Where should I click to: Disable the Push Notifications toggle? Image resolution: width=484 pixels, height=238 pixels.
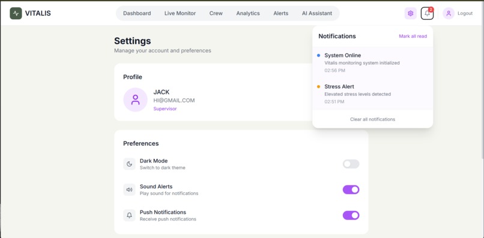tap(351, 215)
